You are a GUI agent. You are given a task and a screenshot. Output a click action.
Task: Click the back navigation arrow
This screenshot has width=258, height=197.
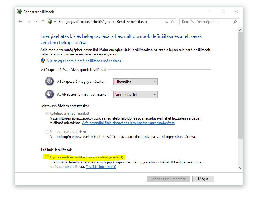click(20, 22)
